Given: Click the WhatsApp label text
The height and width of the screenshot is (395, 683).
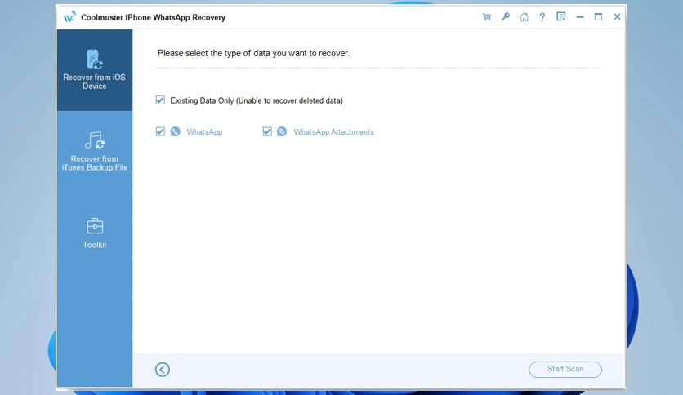Looking at the screenshot, I should pyautogui.click(x=204, y=132).
